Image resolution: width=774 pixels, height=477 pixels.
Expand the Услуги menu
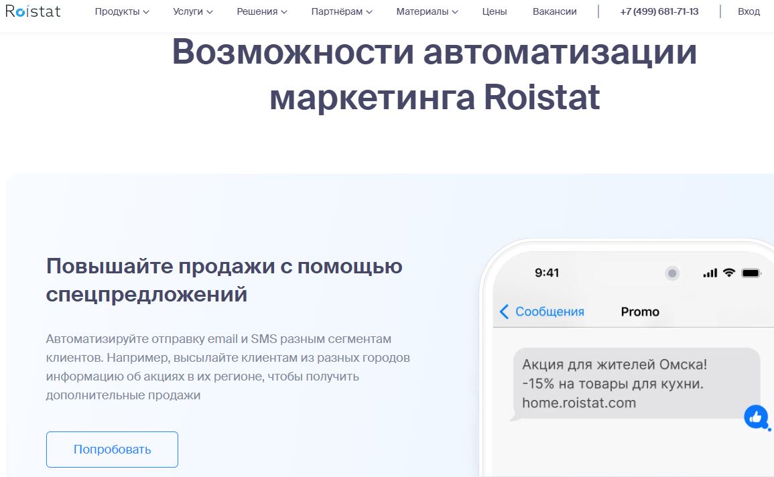pyautogui.click(x=192, y=11)
